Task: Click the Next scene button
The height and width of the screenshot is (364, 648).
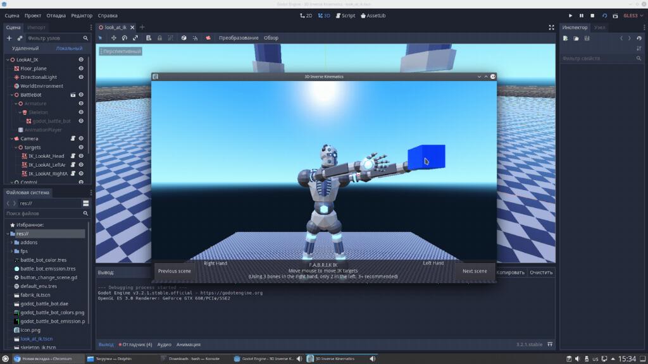Action: pos(475,271)
